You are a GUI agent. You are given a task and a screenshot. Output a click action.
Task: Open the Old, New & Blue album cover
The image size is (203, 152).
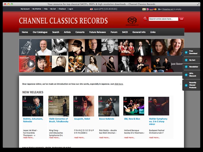[x=134, y=106]
